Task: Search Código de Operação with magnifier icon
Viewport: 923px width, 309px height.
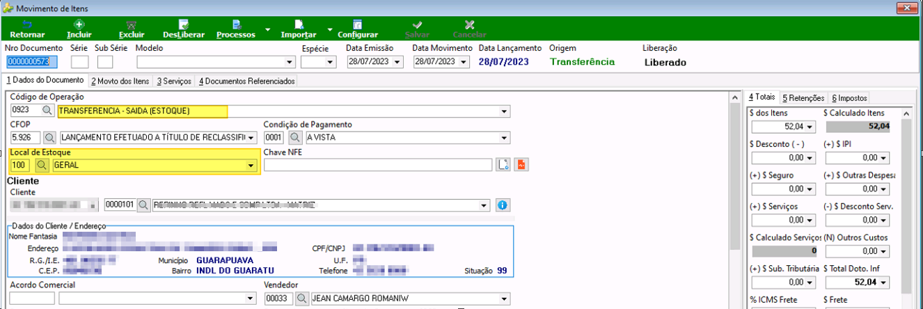Action: click(48, 111)
